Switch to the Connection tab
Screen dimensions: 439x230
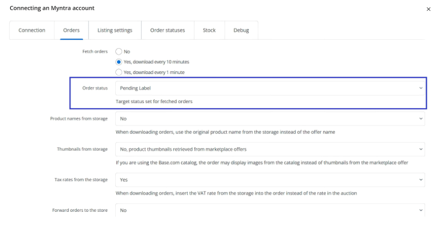[x=32, y=31]
